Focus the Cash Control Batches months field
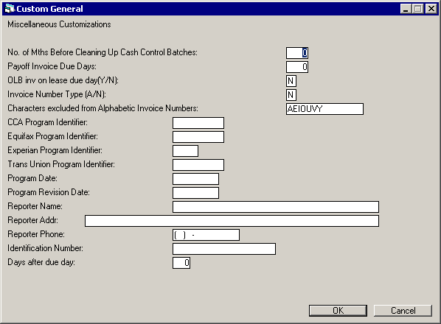Image resolution: width=441 pixels, height=324 pixels. [x=297, y=53]
